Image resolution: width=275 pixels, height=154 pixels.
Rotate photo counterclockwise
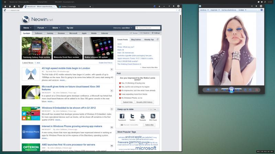245,90
